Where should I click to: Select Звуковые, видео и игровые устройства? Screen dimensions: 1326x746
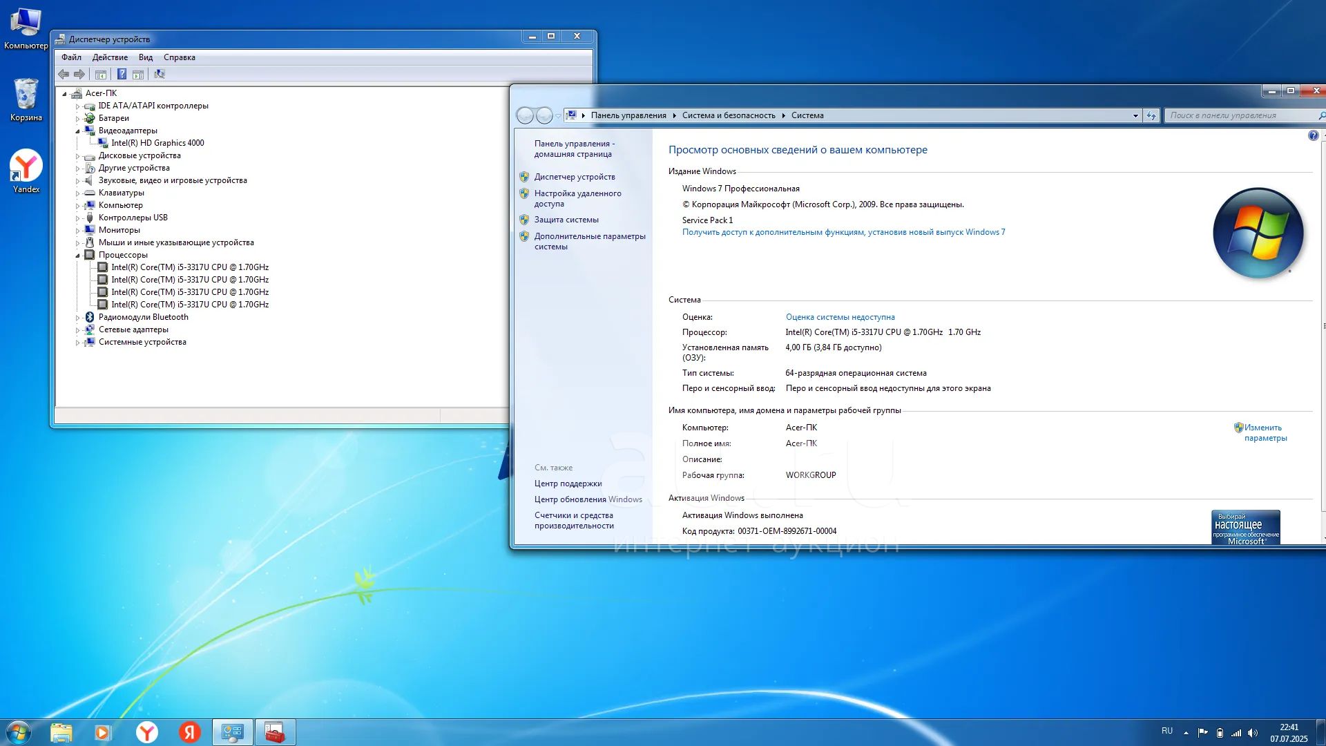pyautogui.click(x=173, y=180)
